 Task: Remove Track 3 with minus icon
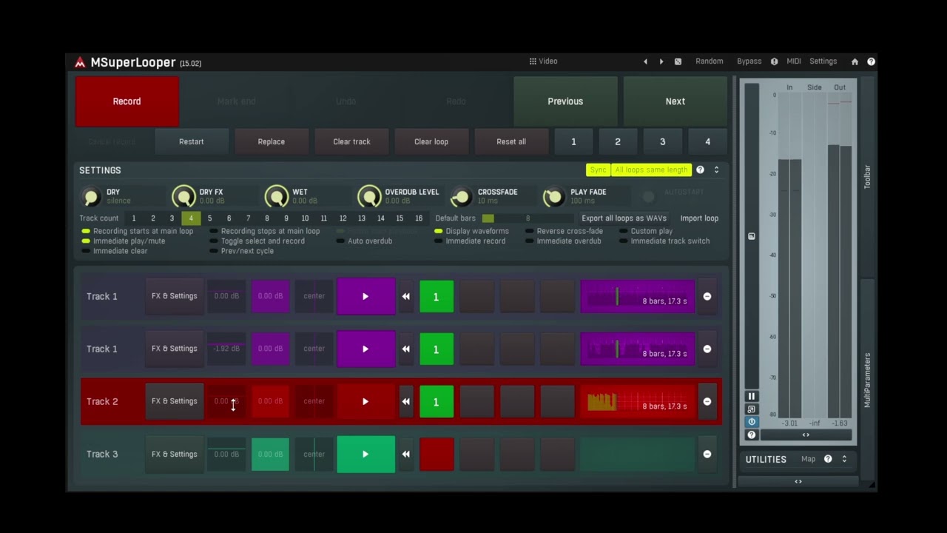[x=707, y=454]
